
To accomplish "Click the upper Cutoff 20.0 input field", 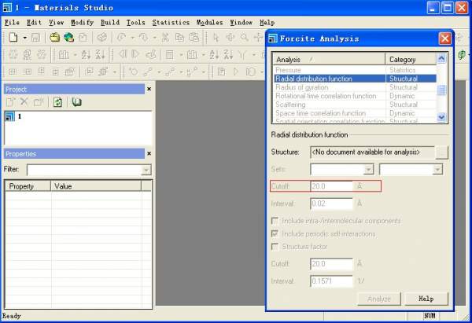I will click(x=331, y=186).
